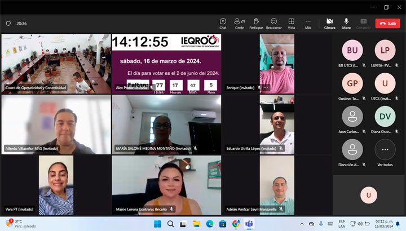Select the GP Gustavo participant avatar
406x231 pixels.
[352, 83]
